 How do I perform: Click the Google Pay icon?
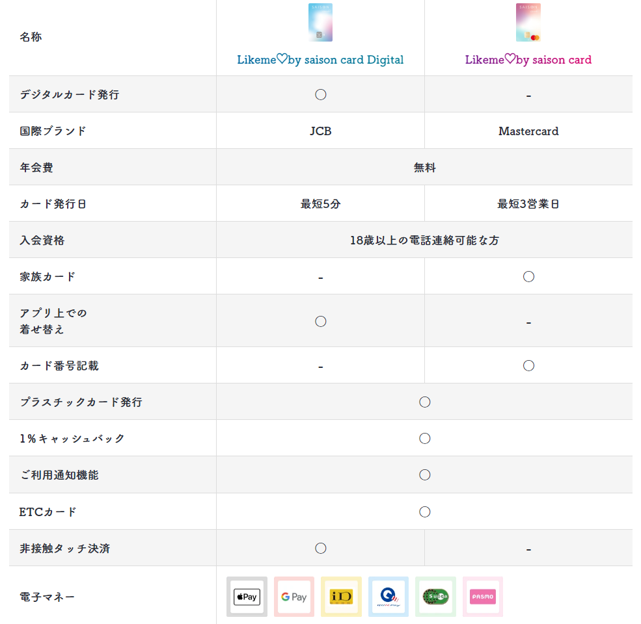pyautogui.click(x=294, y=597)
